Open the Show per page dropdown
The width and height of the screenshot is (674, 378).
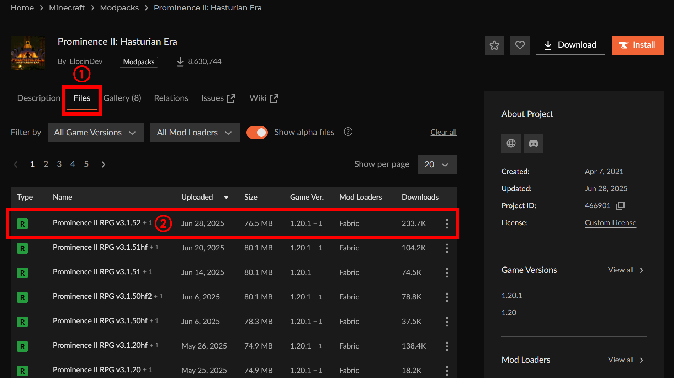[x=437, y=164]
